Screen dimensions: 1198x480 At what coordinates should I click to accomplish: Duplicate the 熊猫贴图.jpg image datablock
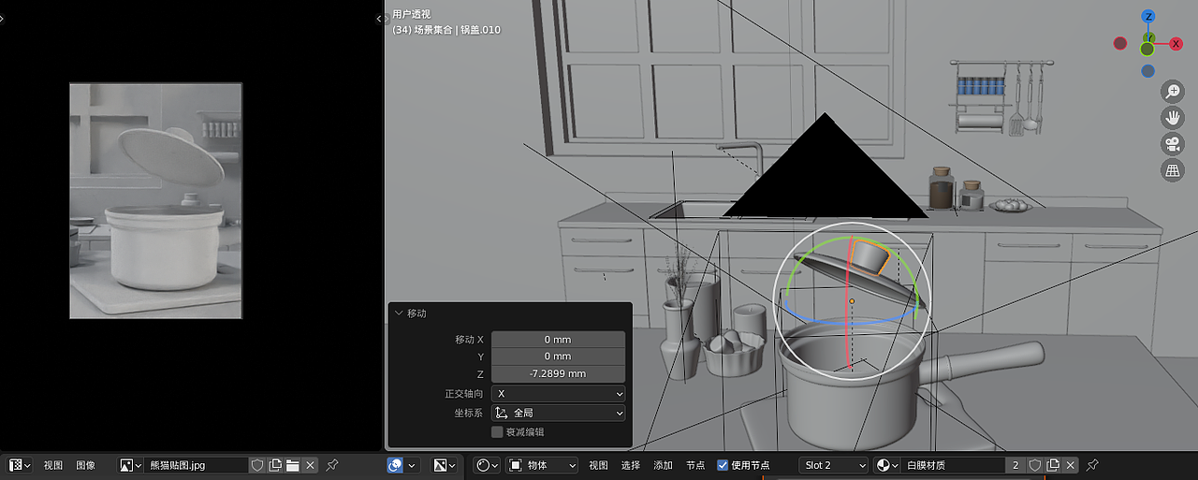coord(275,465)
